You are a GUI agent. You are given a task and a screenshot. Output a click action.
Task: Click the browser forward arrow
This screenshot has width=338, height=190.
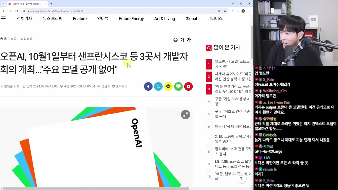click(x=10, y=11)
